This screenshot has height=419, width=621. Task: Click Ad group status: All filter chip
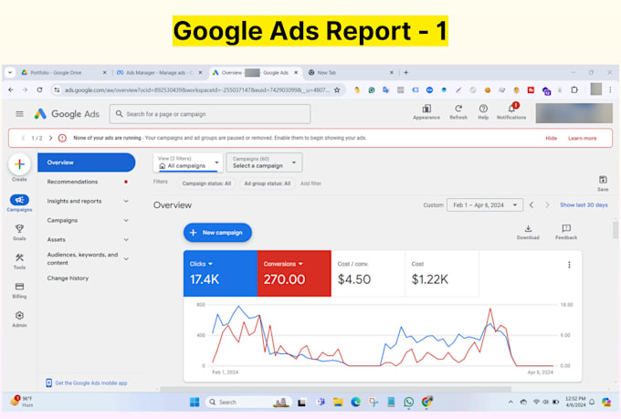coord(268,183)
